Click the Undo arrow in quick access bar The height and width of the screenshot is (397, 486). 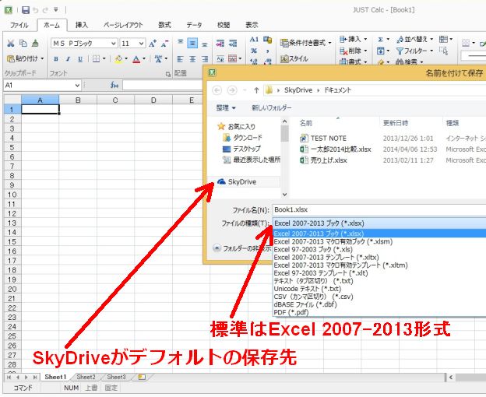click(36, 10)
